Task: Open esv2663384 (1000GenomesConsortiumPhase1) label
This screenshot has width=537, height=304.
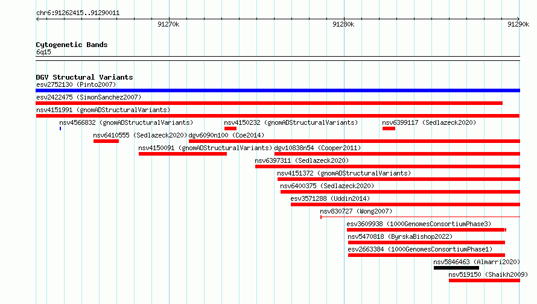Action: coord(420,249)
